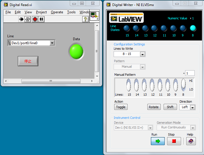
Task: Toggle manual pattern switch for line 14
Action: click(x=137, y=85)
